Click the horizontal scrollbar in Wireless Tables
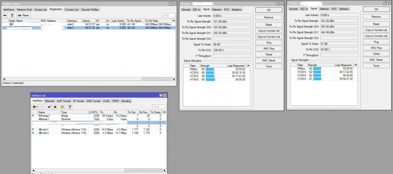Screen dimensions: 393x174 coord(88,79)
